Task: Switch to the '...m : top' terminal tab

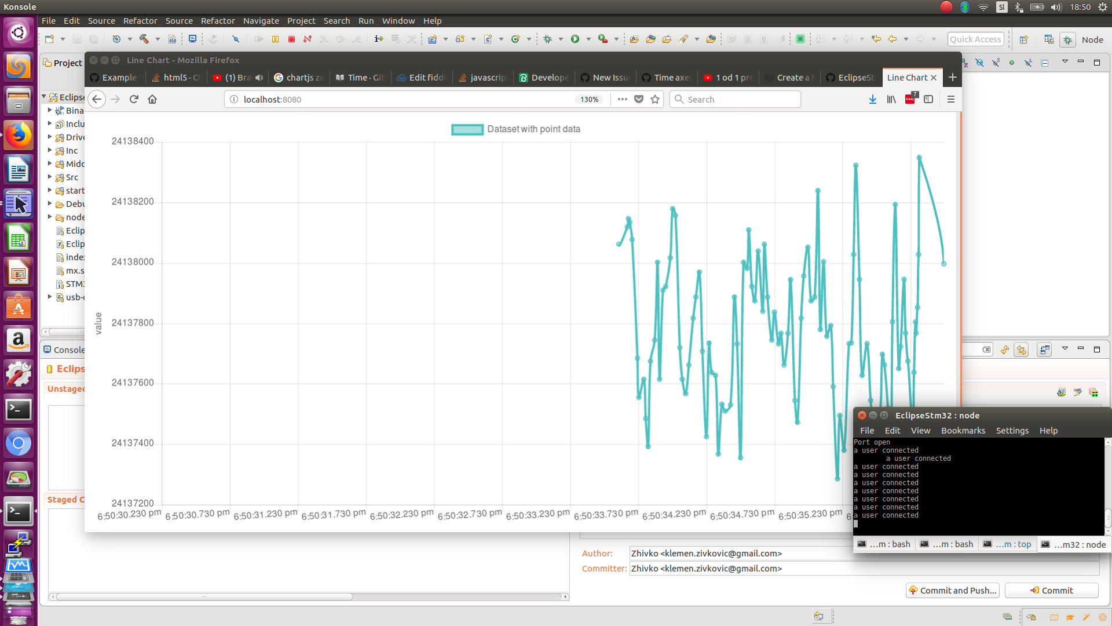Action: (1007, 544)
